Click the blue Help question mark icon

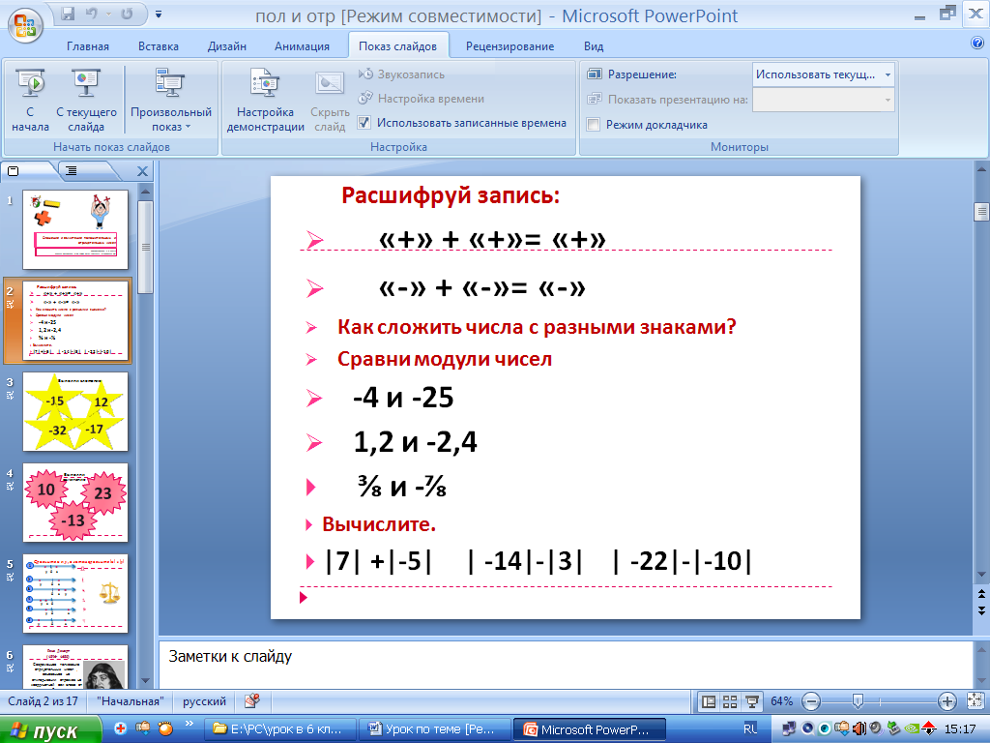pyautogui.click(x=976, y=43)
